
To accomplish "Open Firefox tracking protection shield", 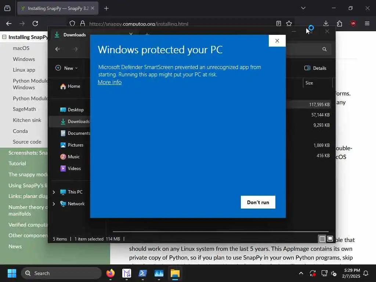I will 72,23.
